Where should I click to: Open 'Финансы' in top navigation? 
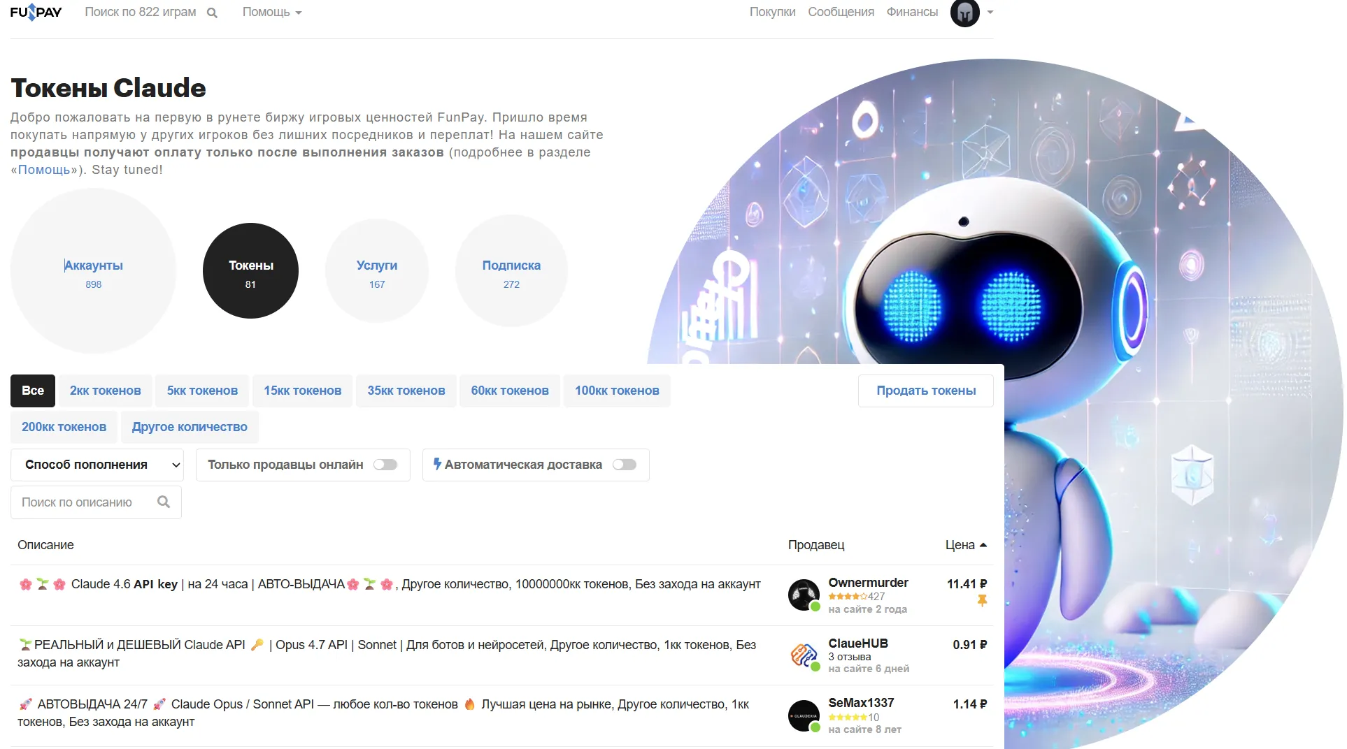912,12
